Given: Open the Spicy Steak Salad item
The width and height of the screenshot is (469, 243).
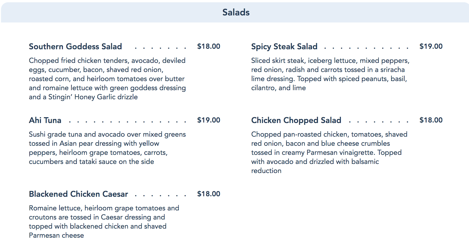Looking at the screenshot, I should click(284, 46).
